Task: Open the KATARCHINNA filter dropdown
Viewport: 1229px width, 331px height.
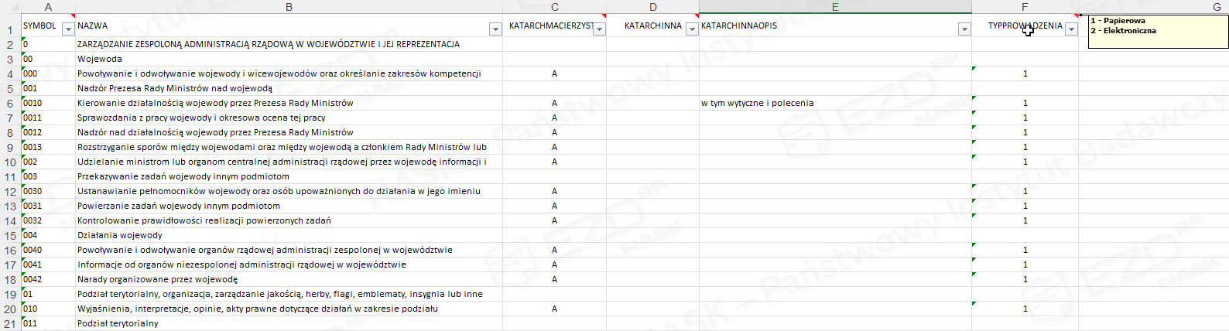Action: [692, 29]
